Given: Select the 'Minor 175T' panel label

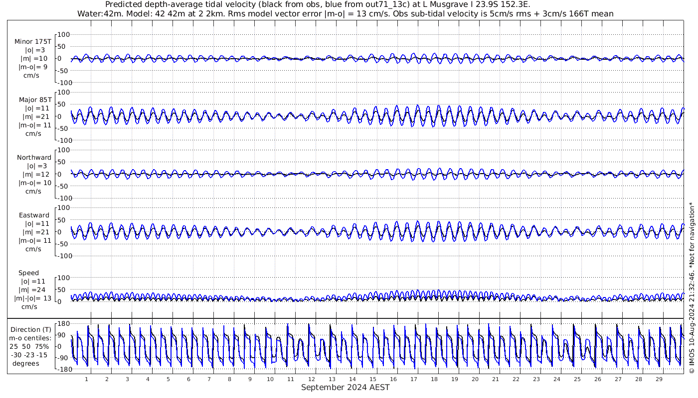Looking at the screenshot, I should (x=33, y=42).
